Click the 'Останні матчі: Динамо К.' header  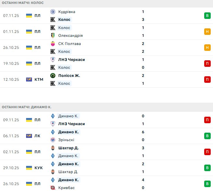click(26, 107)
